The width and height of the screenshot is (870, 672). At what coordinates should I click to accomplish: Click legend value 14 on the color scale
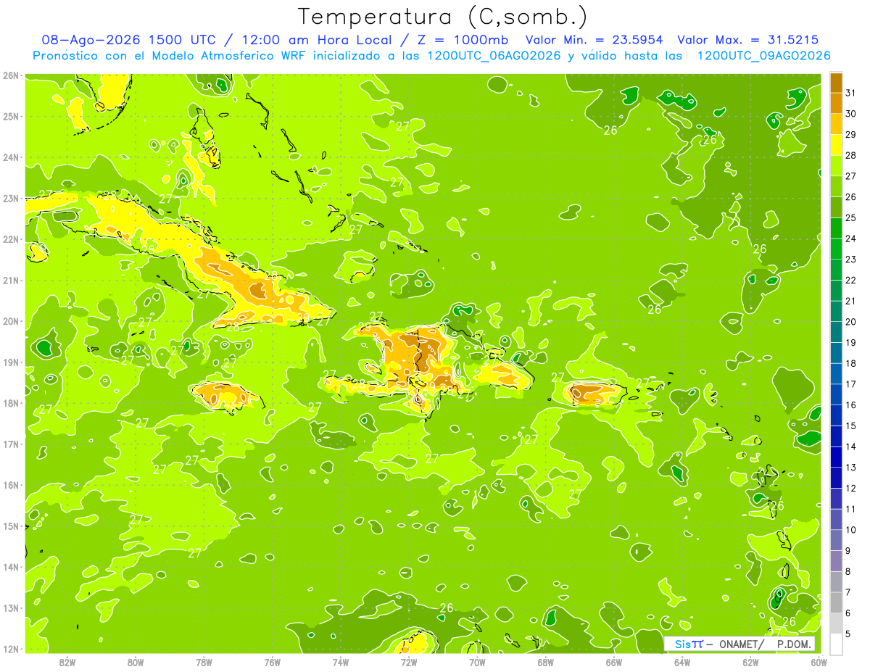click(x=850, y=447)
